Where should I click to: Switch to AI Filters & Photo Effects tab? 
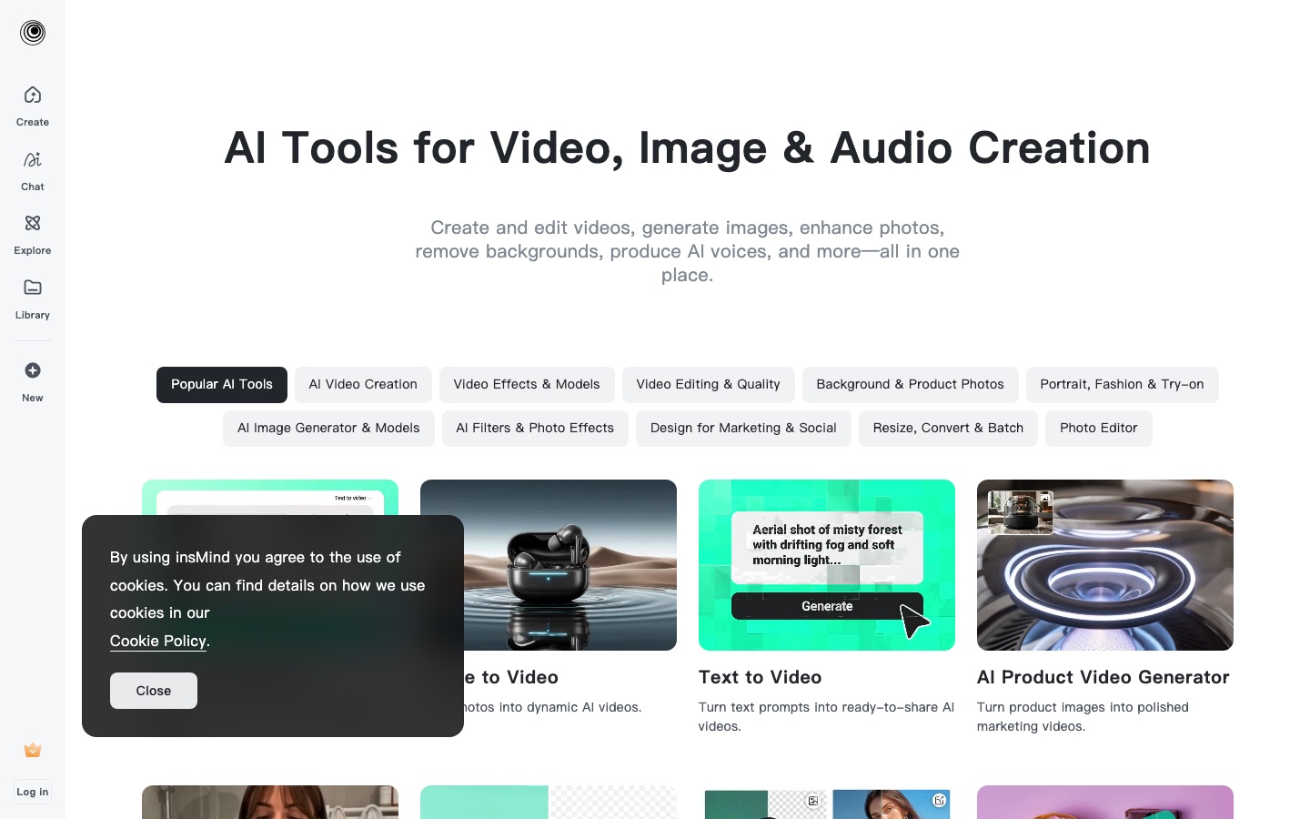click(535, 429)
